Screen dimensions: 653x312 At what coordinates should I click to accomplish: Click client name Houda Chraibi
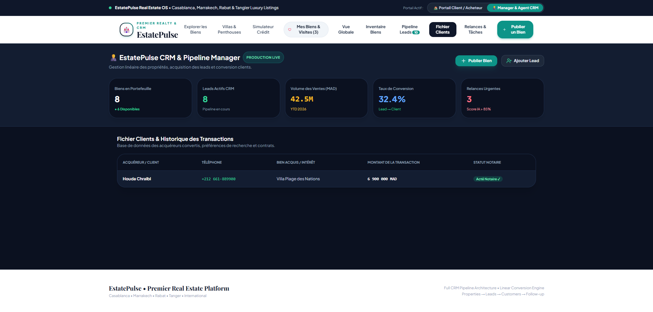click(137, 179)
